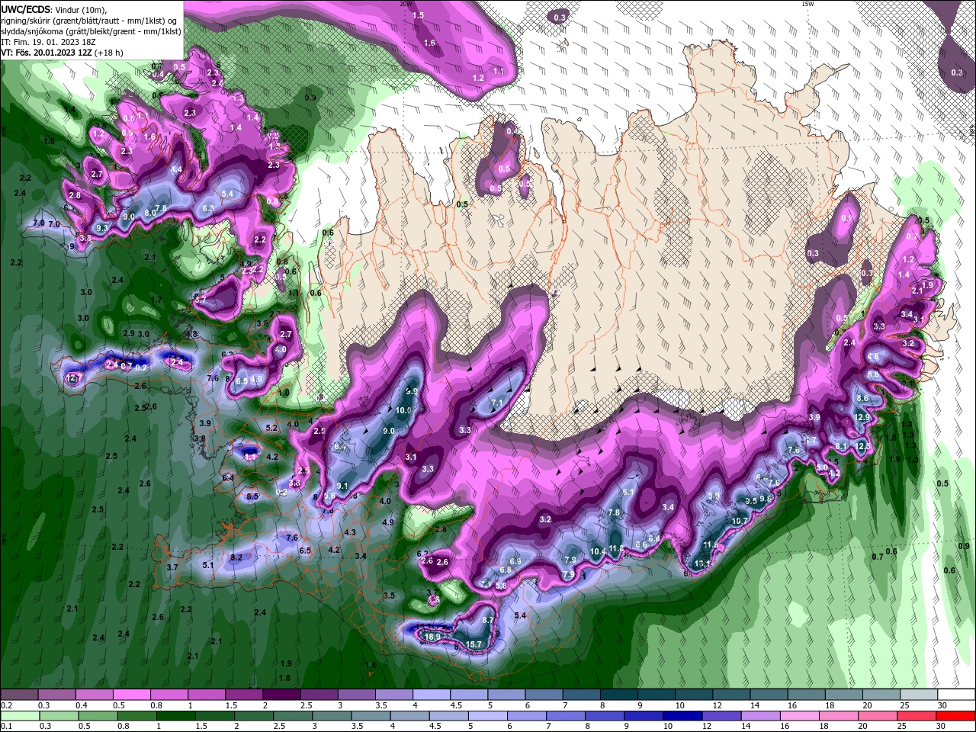Click the '8.7' value on the map
976x732 pixels.
click(488, 621)
